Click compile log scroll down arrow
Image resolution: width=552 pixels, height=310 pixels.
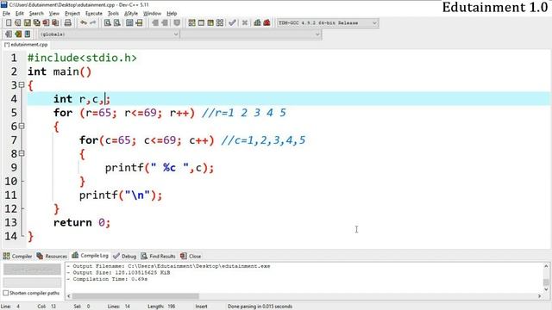click(546, 289)
